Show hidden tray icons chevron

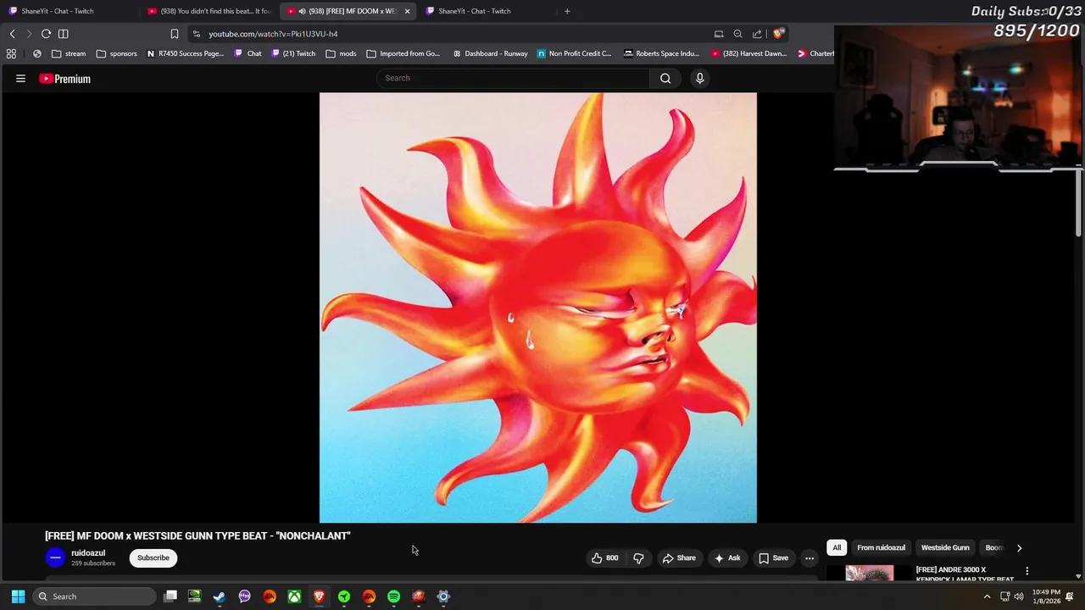(x=987, y=596)
